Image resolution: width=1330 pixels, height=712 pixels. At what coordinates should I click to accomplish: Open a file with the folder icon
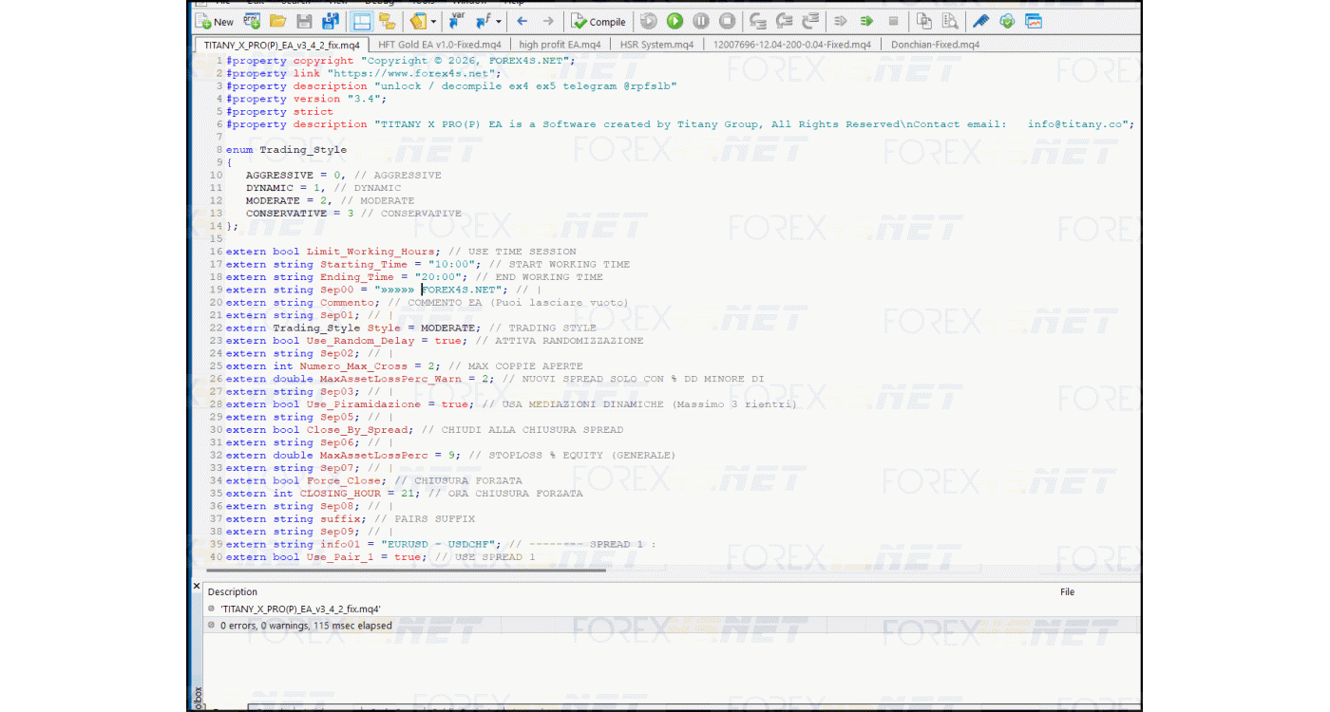tap(277, 21)
